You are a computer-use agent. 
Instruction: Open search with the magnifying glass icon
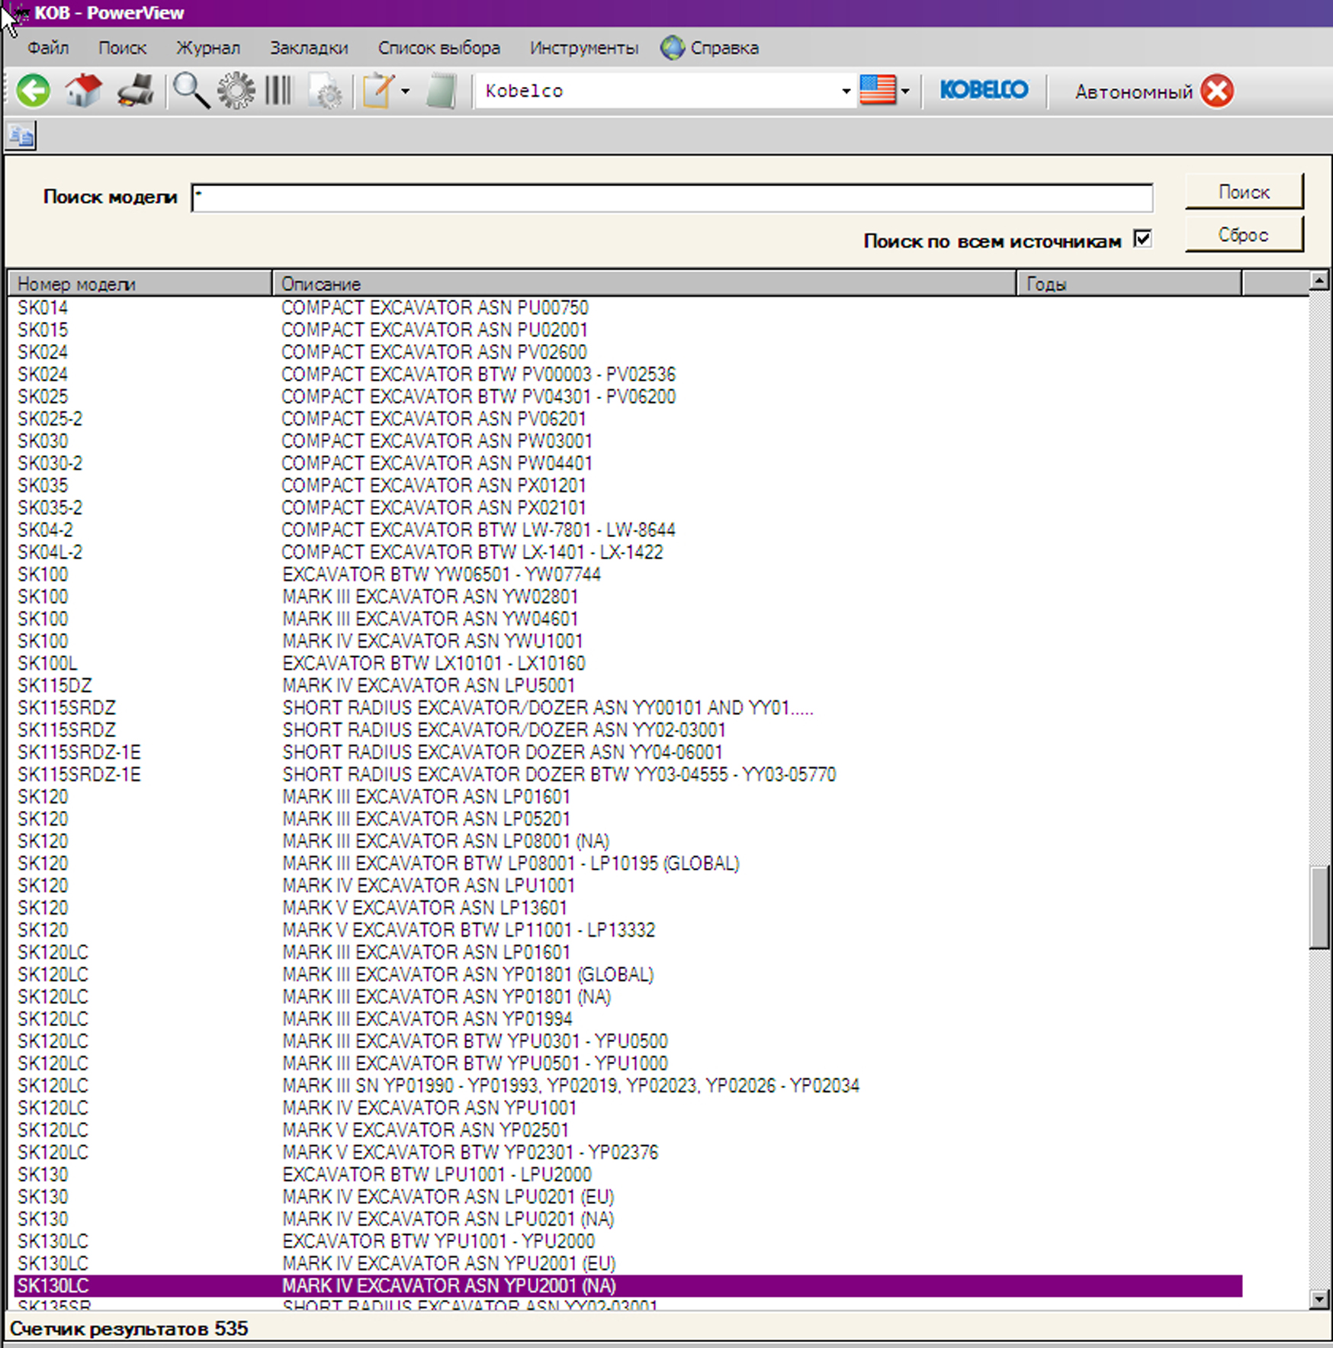click(x=191, y=92)
